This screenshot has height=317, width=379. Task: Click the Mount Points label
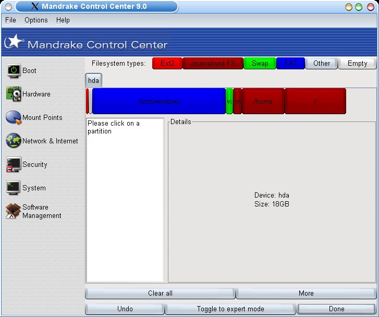coord(42,117)
